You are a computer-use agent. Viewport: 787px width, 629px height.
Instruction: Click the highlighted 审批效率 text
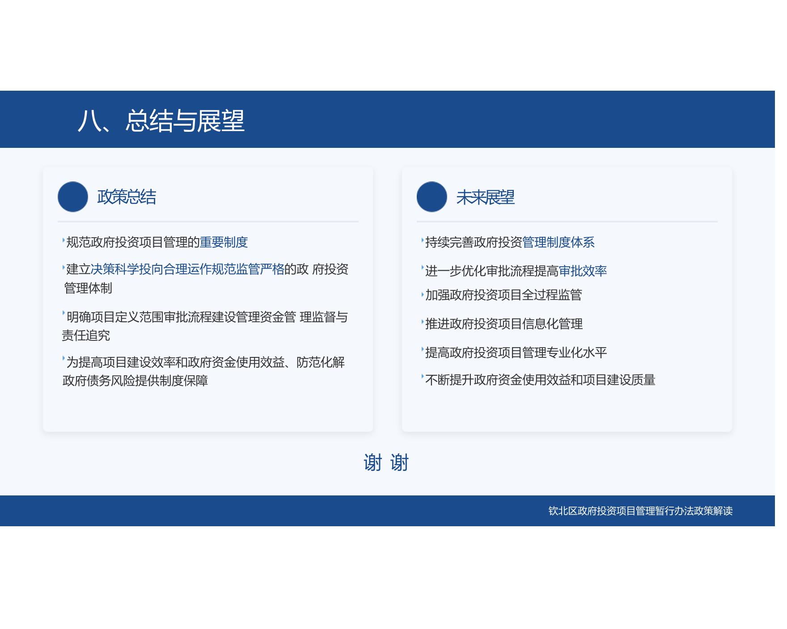(x=583, y=271)
